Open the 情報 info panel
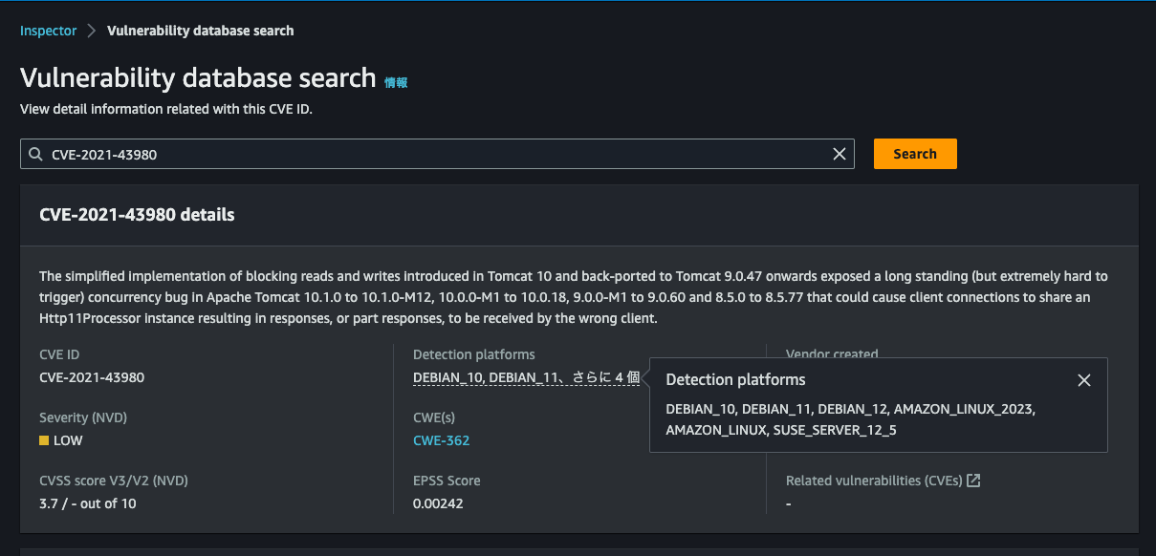This screenshot has height=556, width=1156. (396, 82)
